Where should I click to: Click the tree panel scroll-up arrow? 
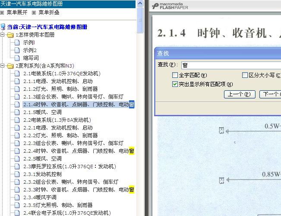coord(140,3)
